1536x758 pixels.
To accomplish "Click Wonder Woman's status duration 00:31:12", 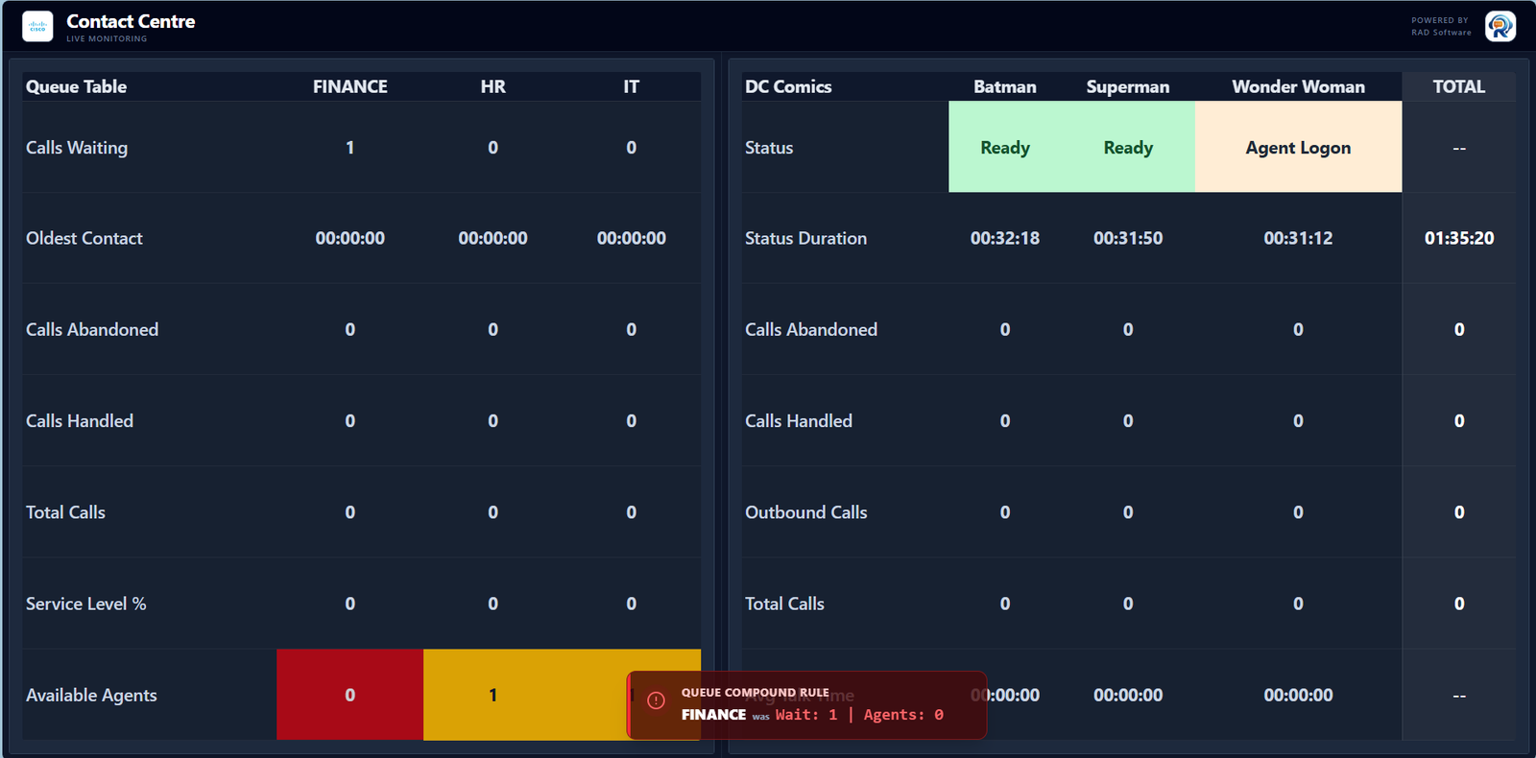I will [x=1298, y=238].
